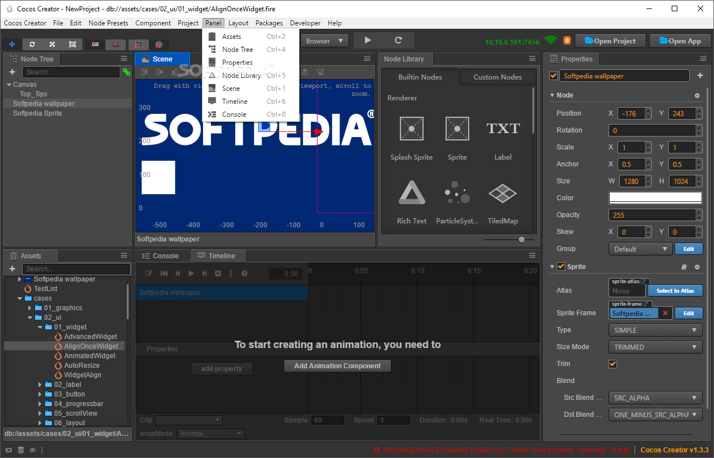Choose the Rich Text node icon
The width and height of the screenshot is (714, 458).
click(x=412, y=192)
